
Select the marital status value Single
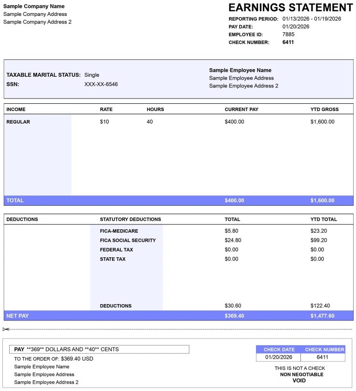pyautogui.click(x=92, y=75)
